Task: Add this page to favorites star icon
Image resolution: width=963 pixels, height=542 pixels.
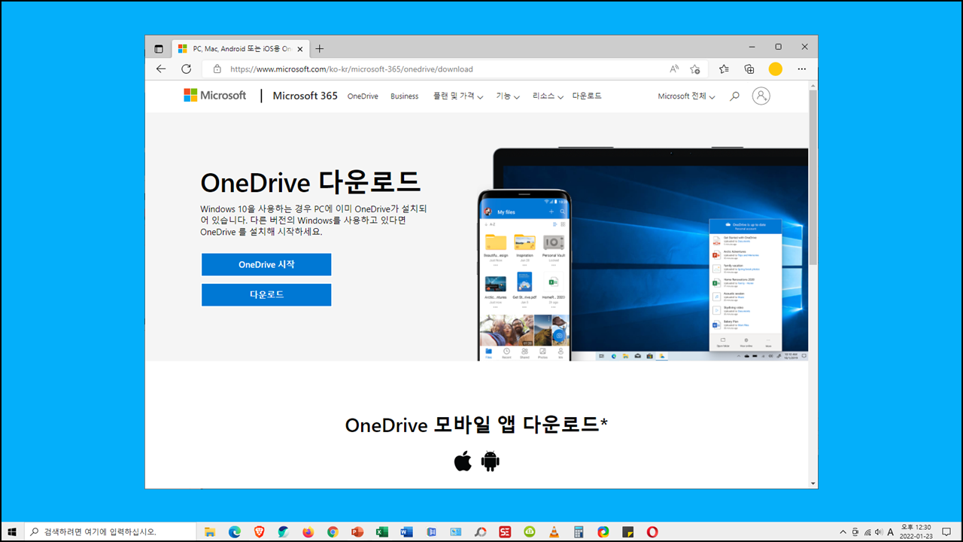Action: pyautogui.click(x=695, y=69)
